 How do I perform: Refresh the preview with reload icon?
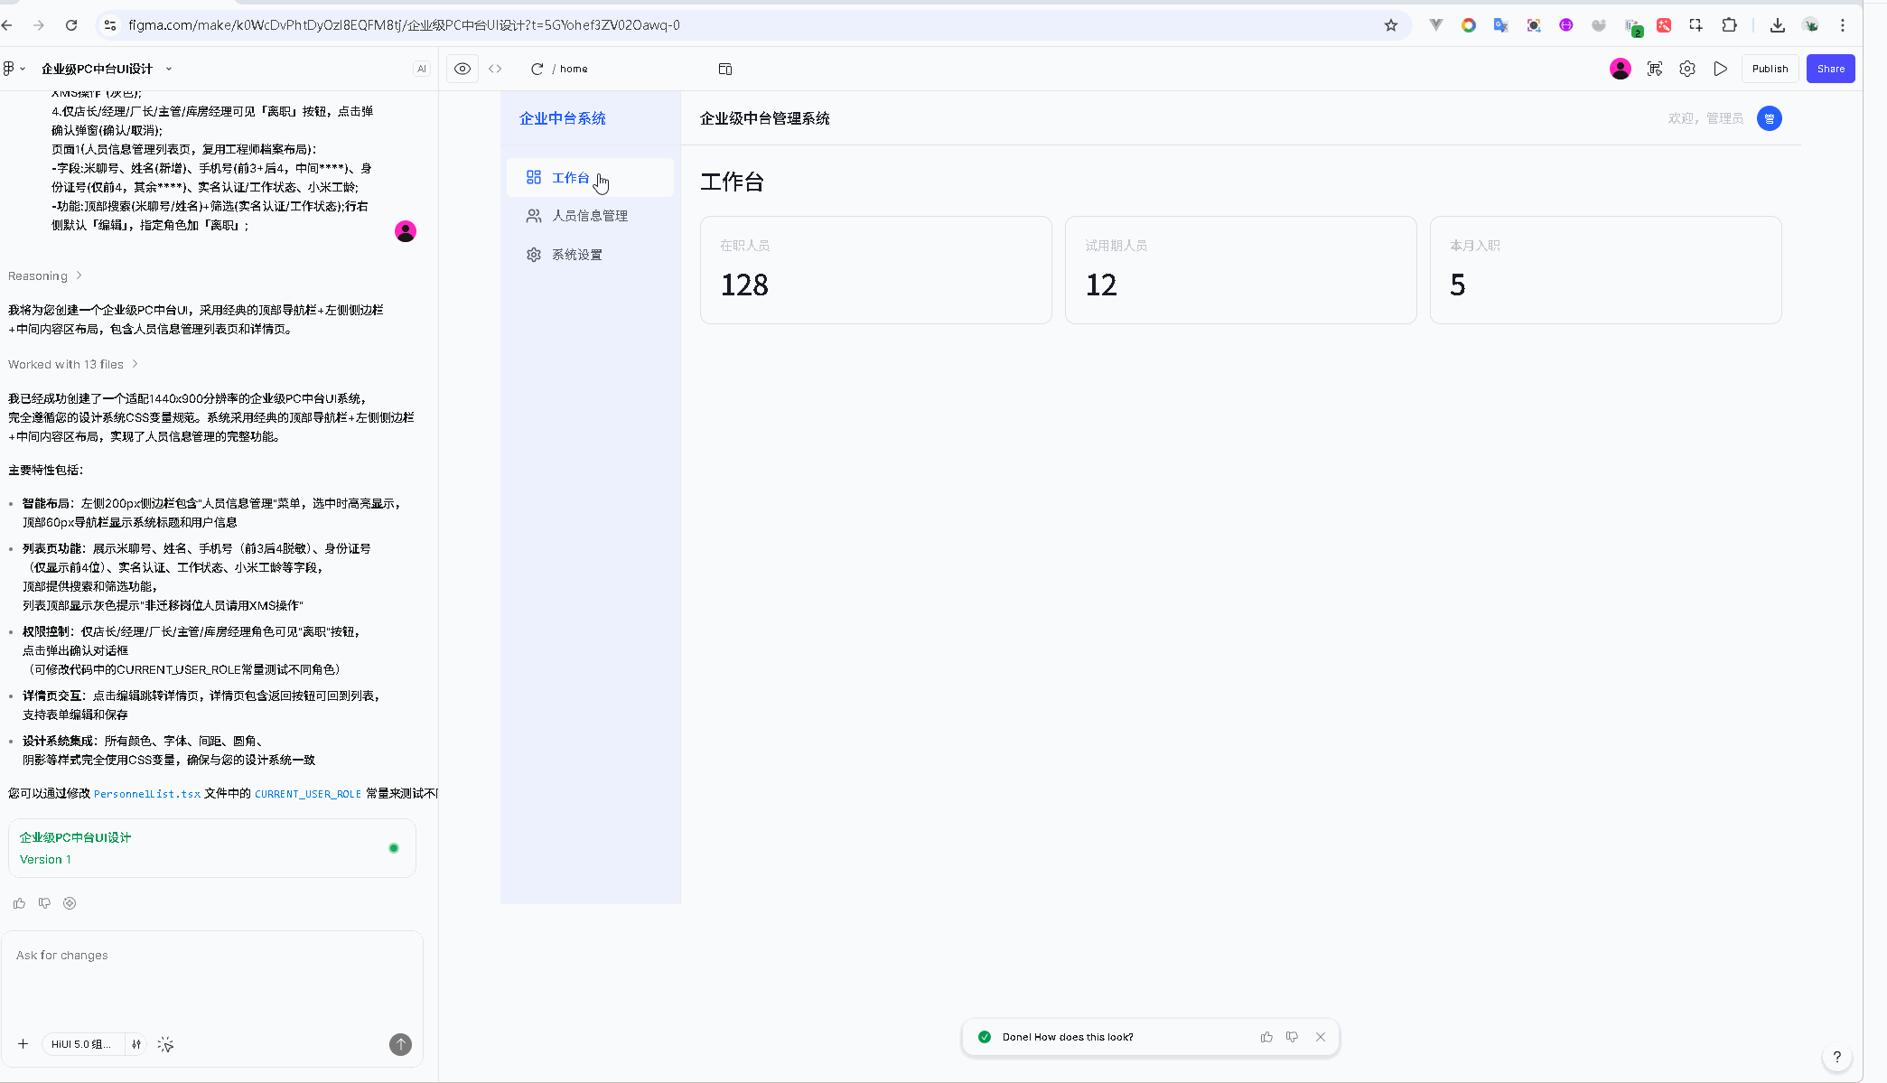(x=537, y=69)
